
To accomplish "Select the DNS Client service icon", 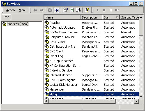I will (x=47, y=51).
